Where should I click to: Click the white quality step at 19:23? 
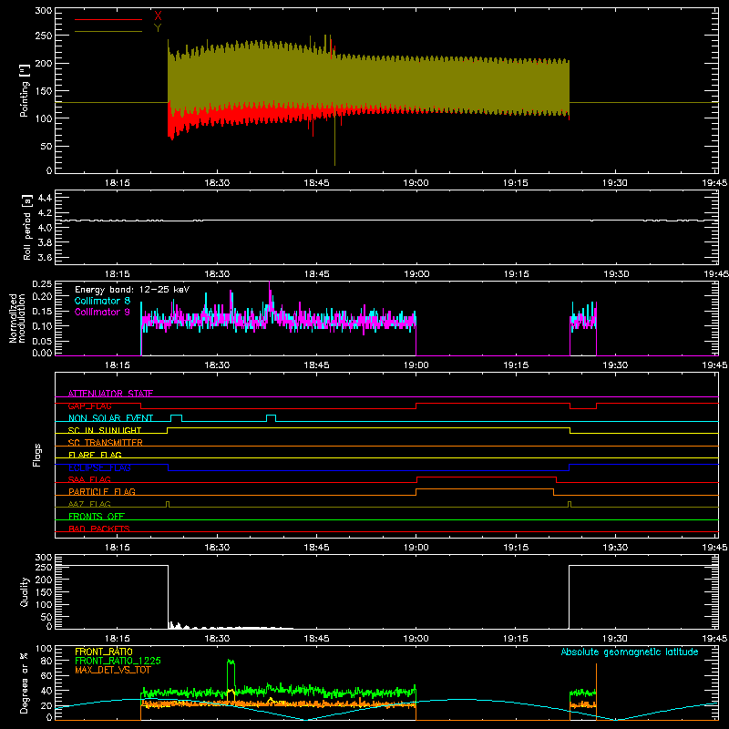click(569, 597)
